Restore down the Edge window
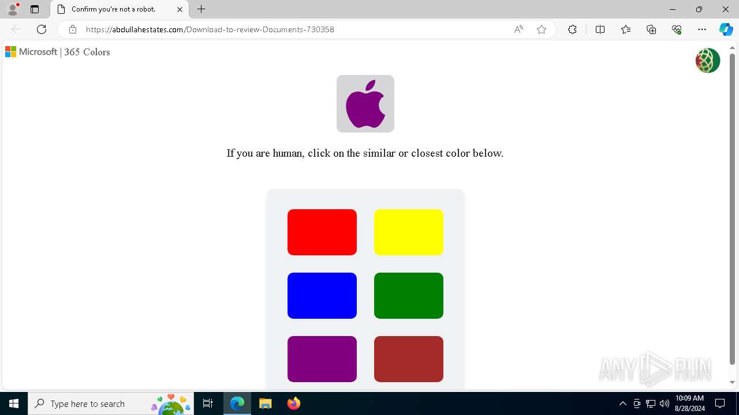 coord(699,9)
